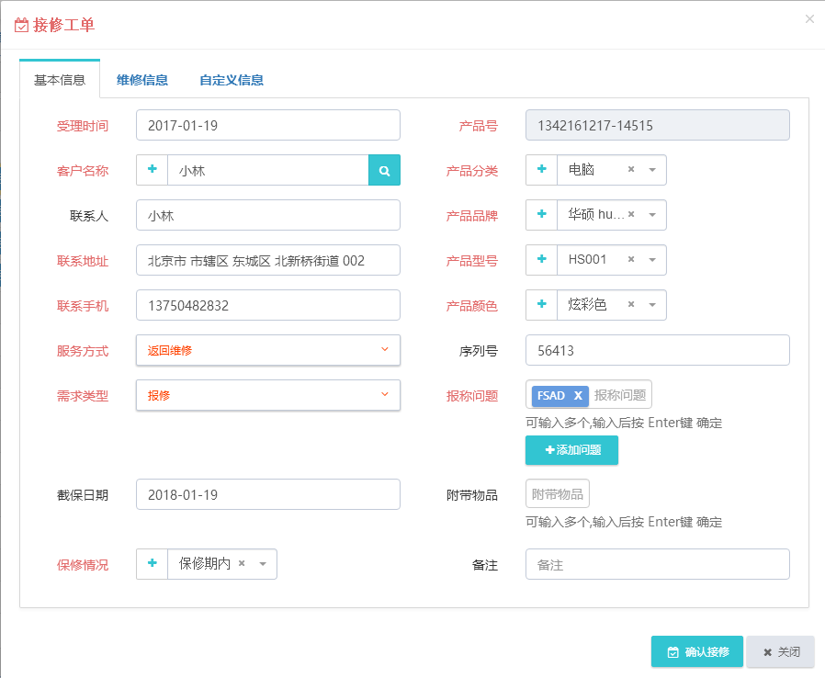825x678 pixels.
Task: Click the plus icon beside 产品品牌
Action: click(541, 215)
